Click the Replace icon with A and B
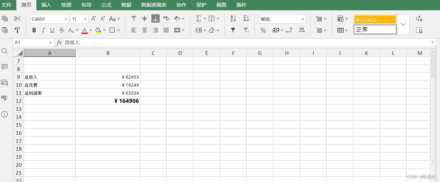 [419, 19]
